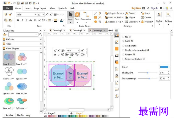The image size is (174, 121).
Task: Click the Shade/Tint slider handle
Action: [x=147, y=73]
